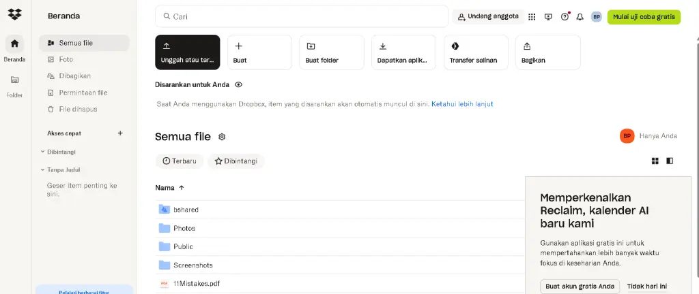Open the Screenshots folder
The width and height of the screenshot is (699, 294).
(192, 265)
